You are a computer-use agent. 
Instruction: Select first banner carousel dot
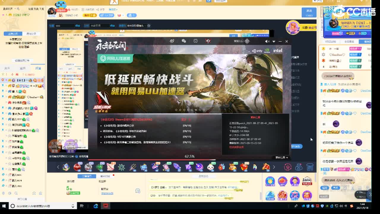176,110
